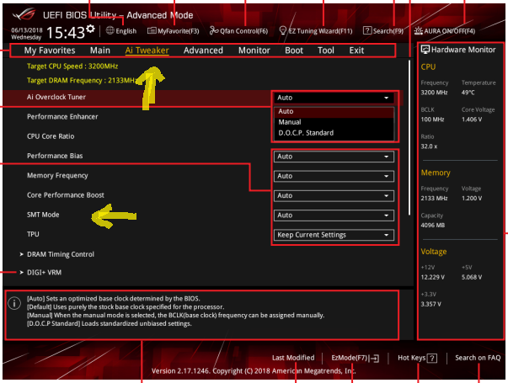Open the Advanced tab
Viewport: 508px width, 383px height.
204,51
